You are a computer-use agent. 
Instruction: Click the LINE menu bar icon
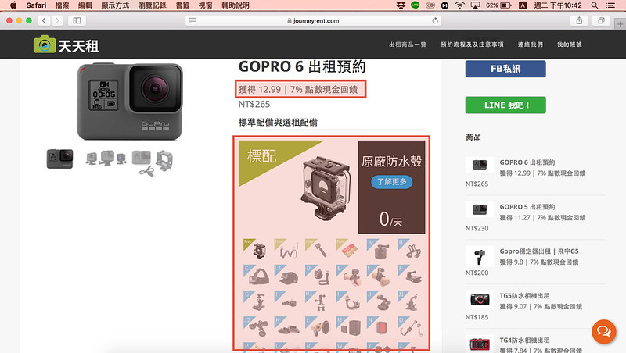[x=416, y=5]
